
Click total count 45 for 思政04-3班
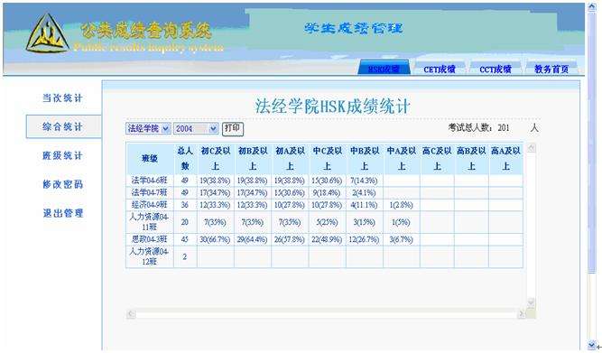point(185,239)
